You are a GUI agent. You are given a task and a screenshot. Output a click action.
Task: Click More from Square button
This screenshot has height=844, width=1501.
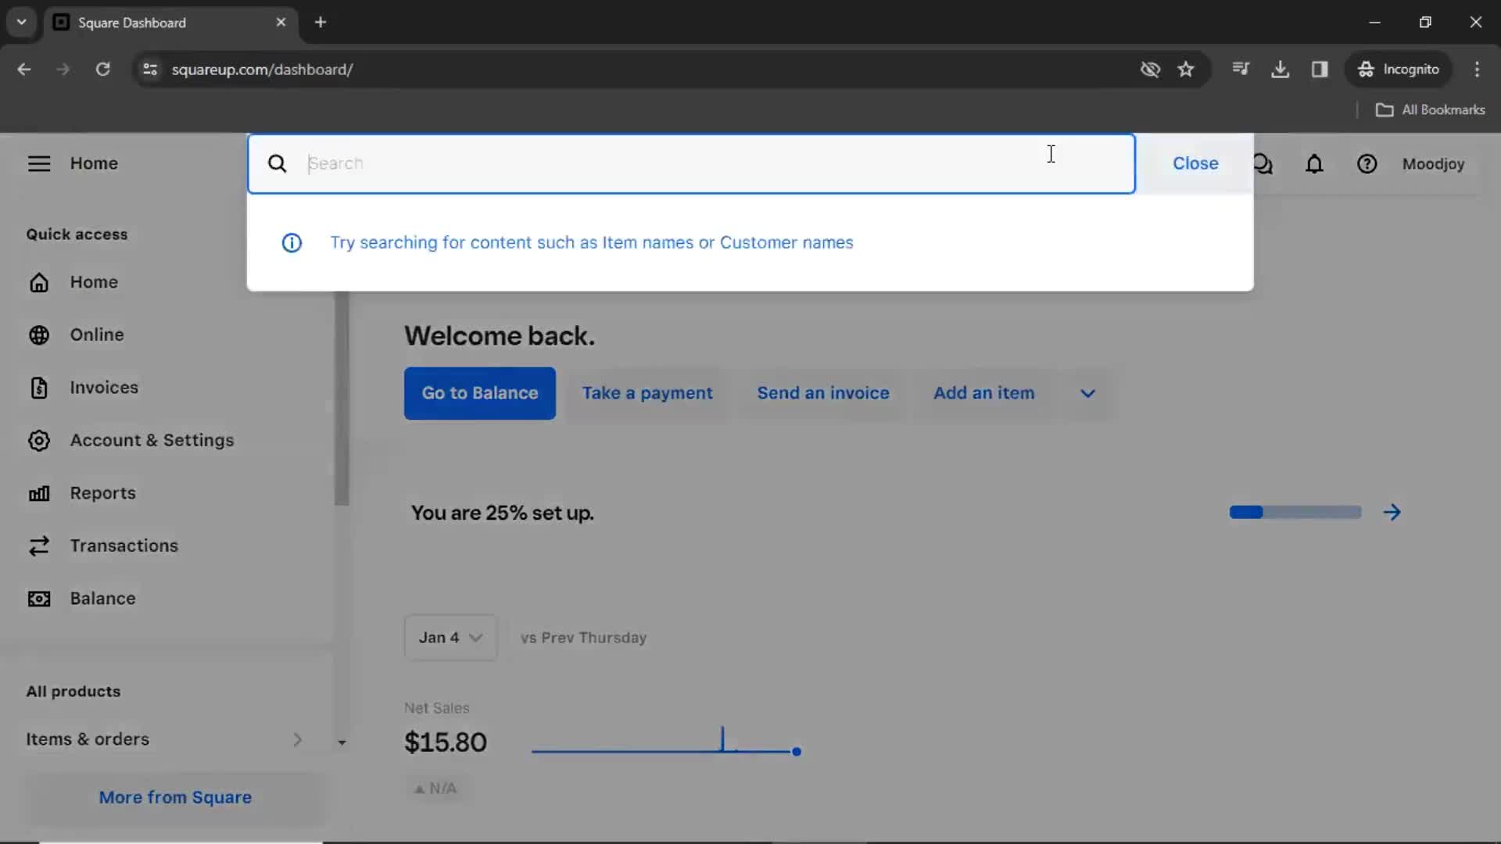pos(175,798)
